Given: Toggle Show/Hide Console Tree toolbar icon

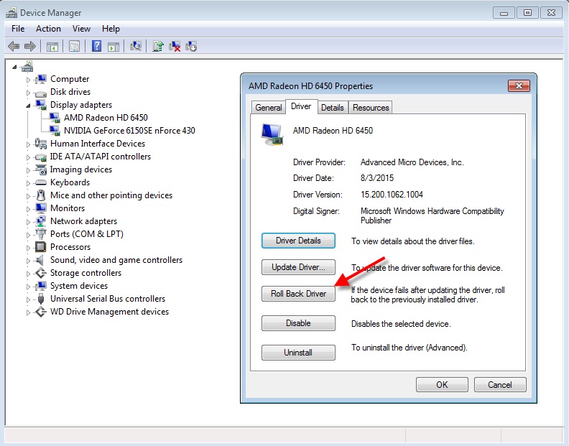Looking at the screenshot, I should (x=52, y=47).
